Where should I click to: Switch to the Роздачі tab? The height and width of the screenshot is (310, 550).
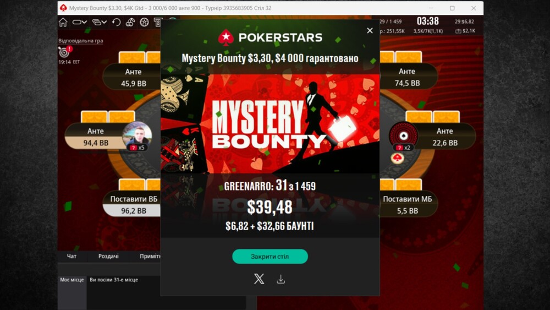tap(108, 256)
